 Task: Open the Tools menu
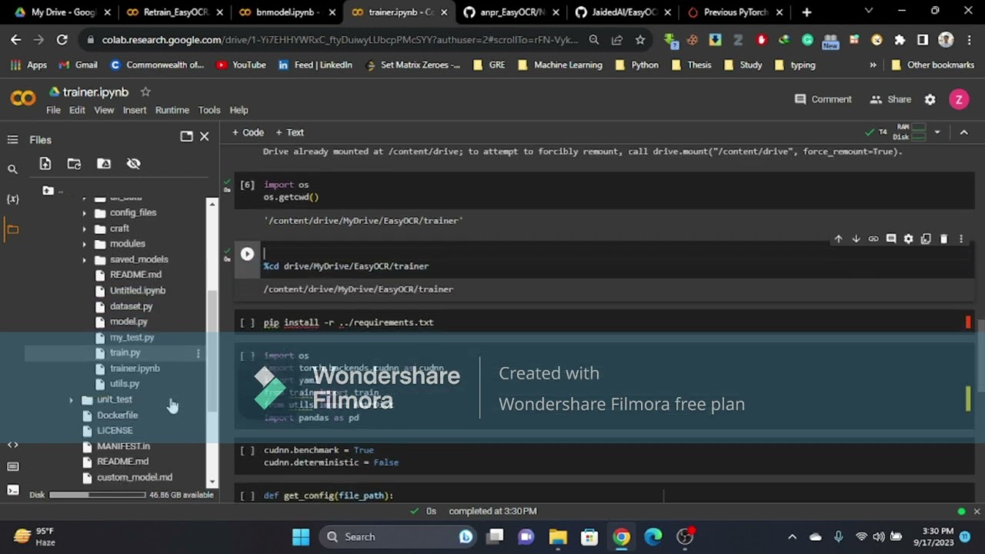(209, 110)
